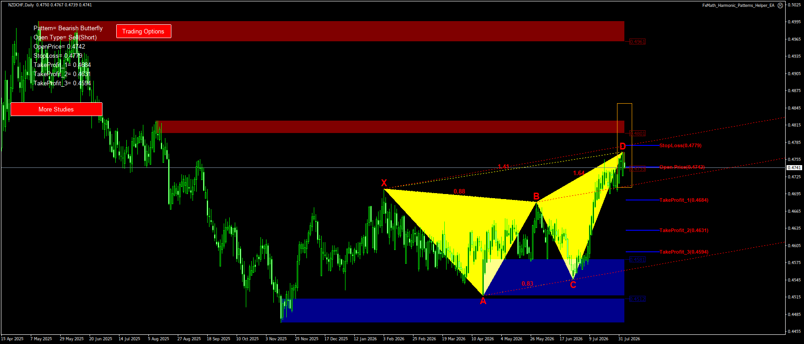Select the 31 Jul 2026 date label
This screenshot has width=804, height=344.
tap(629, 339)
